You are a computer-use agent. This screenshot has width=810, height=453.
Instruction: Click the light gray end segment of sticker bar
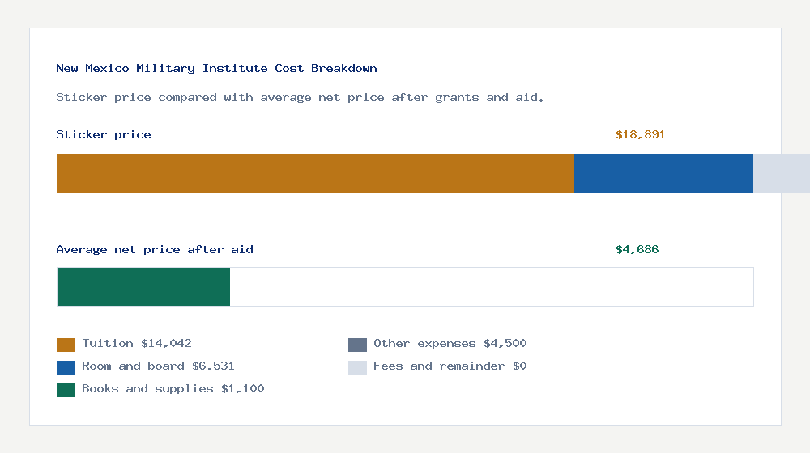tap(781, 173)
